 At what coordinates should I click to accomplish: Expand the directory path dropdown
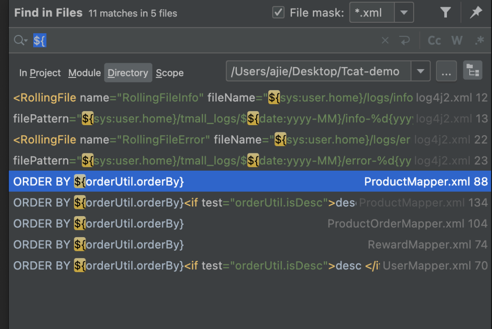point(420,72)
